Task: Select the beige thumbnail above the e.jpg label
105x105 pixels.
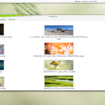Action: [x=2, y=82]
